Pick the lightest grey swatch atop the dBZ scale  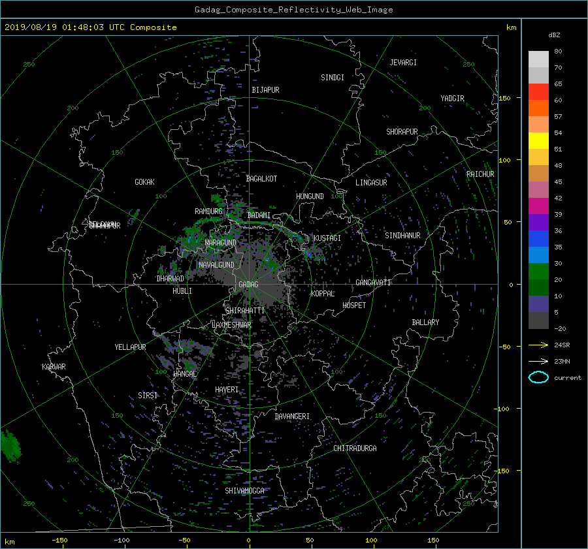coord(538,59)
